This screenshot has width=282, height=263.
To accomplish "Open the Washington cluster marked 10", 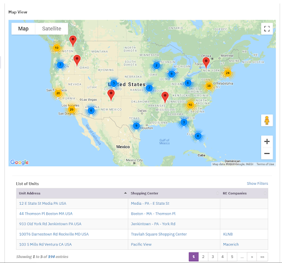I will click(57, 48).
